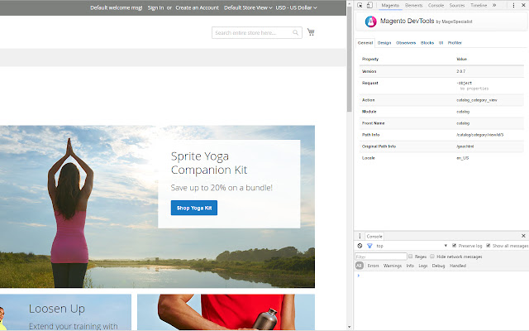The image size is (529, 331).
Task: Open the top Console tab
Action: (436, 6)
